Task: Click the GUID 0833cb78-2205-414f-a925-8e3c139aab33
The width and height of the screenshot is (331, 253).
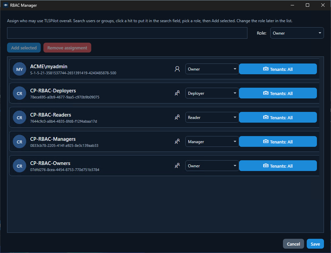Action: click(x=64, y=145)
